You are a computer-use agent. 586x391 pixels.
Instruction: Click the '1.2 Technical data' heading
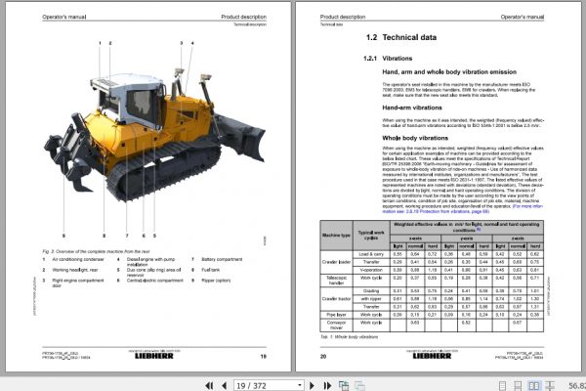coord(401,37)
